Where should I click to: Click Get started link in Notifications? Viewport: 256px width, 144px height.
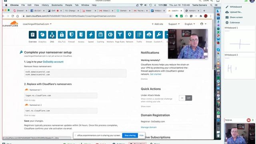point(156,74)
